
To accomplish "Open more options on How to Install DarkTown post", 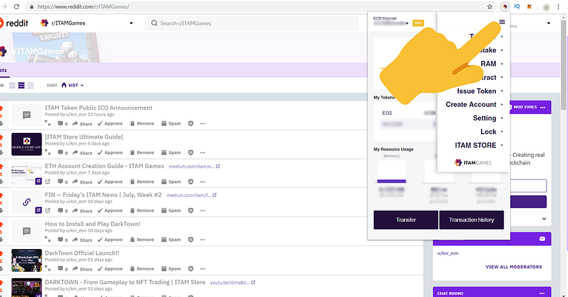I will point(203,239).
